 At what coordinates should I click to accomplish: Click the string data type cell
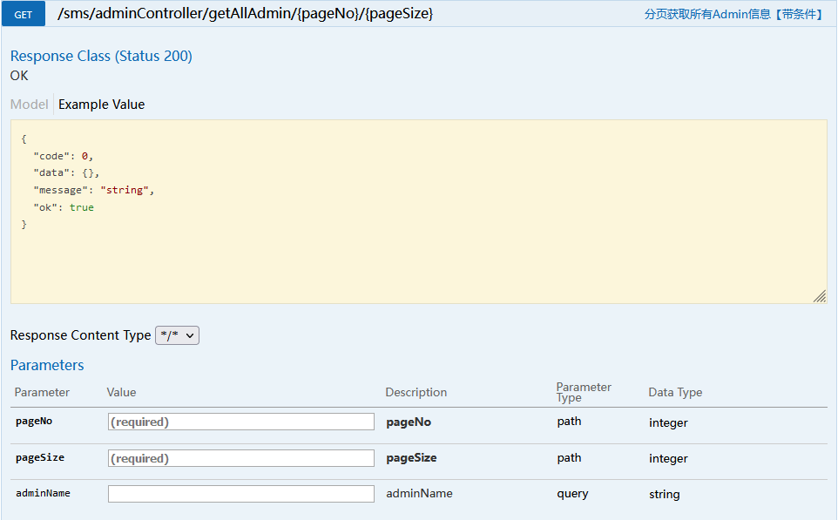665,495
